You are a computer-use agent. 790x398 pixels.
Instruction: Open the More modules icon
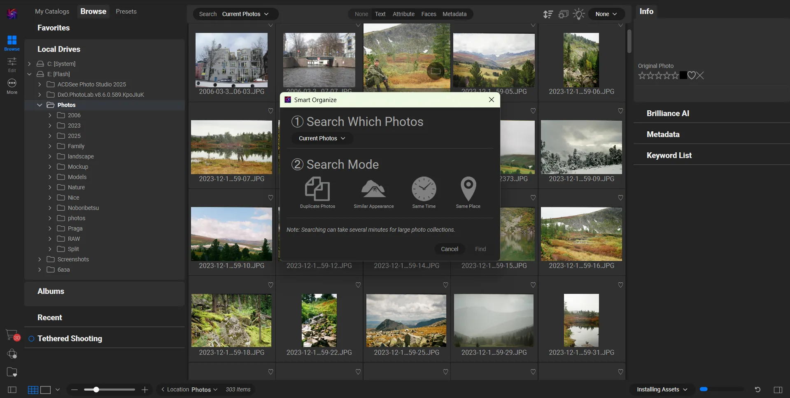pyautogui.click(x=12, y=86)
